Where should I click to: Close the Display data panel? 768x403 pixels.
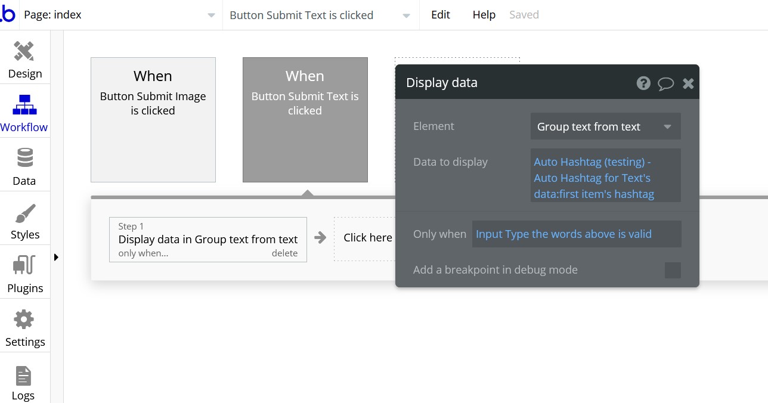(688, 83)
